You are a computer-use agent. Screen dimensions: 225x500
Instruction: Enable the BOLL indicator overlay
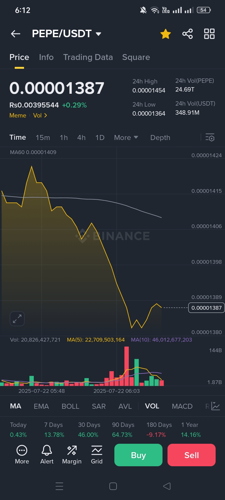70,406
